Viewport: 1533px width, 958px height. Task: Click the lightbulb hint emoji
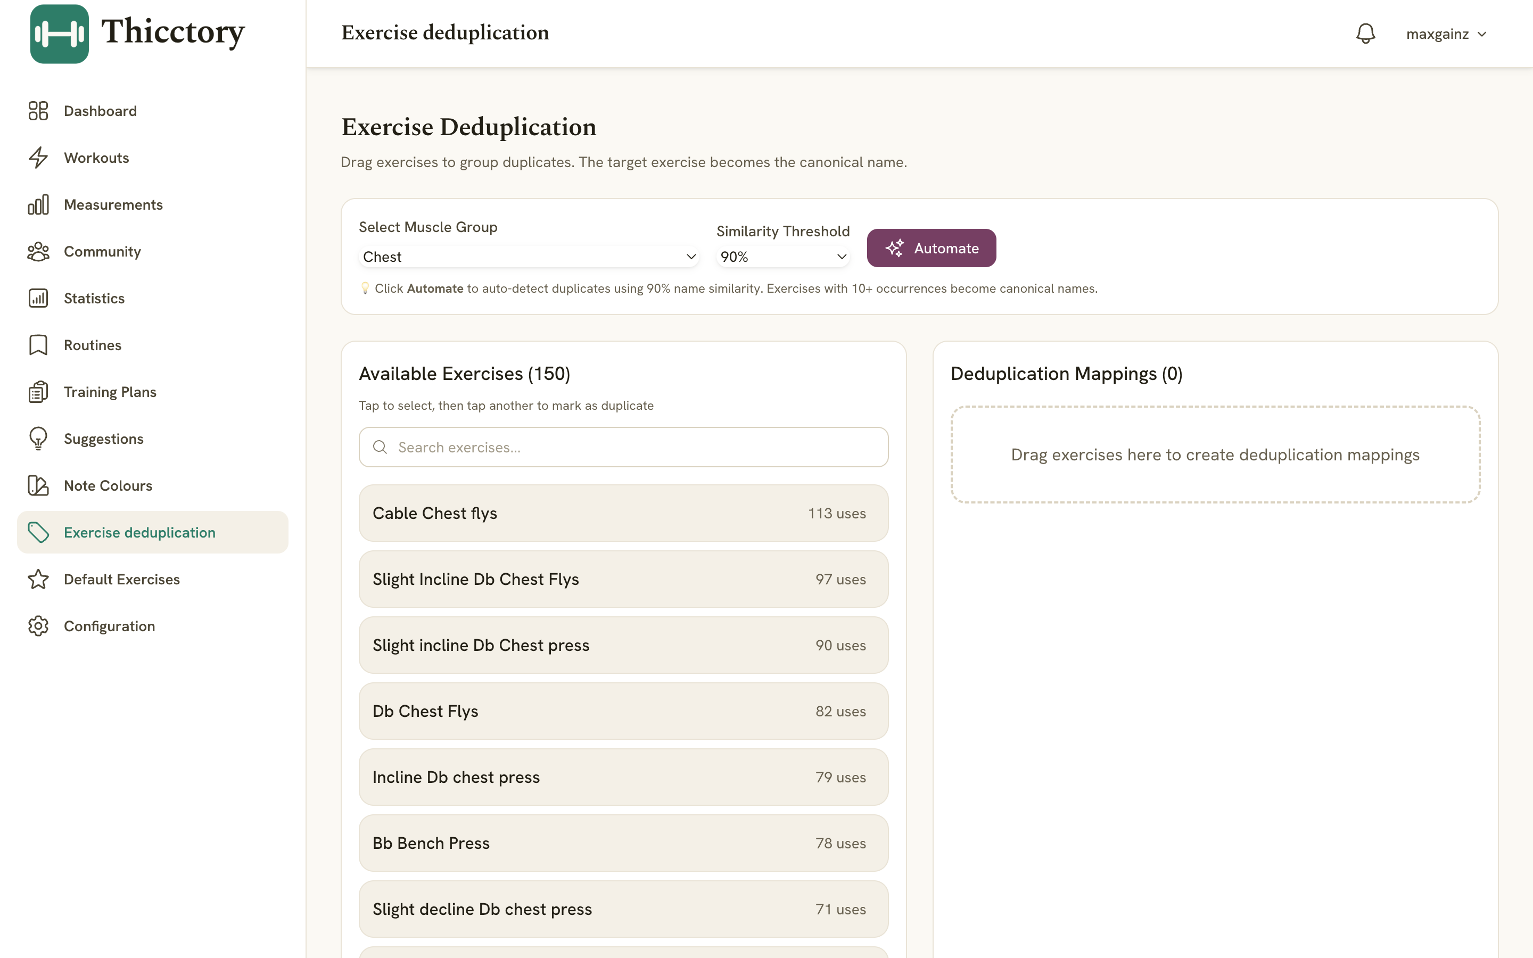(365, 288)
